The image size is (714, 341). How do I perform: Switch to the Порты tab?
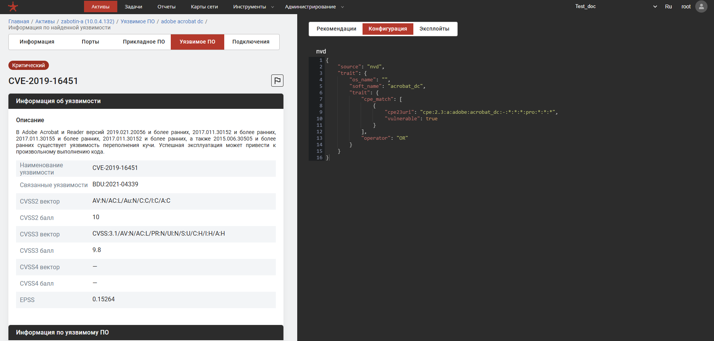point(91,42)
